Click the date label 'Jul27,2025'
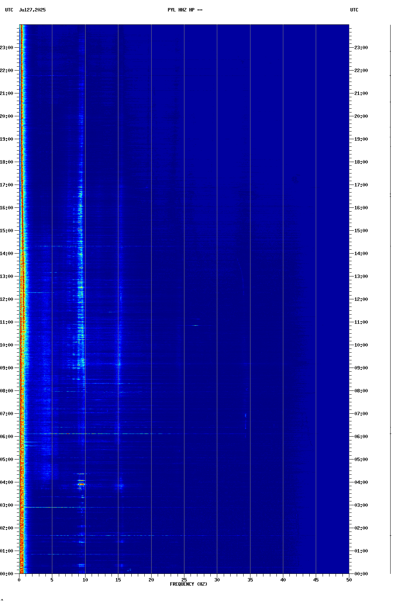The image size is (407, 604). (32, 10)
